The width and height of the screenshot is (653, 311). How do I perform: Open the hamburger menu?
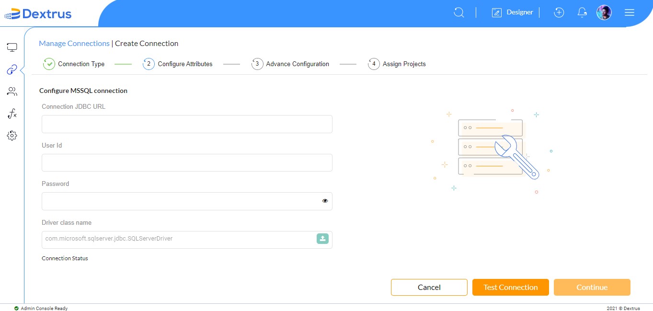pyautogui.click(x=630, y=12)
